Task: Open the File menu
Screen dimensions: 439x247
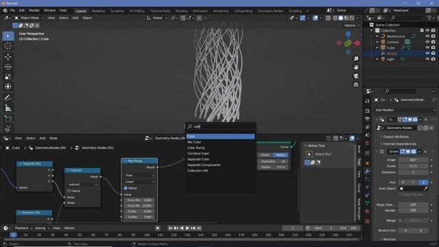Action: (x=12, y=10)
